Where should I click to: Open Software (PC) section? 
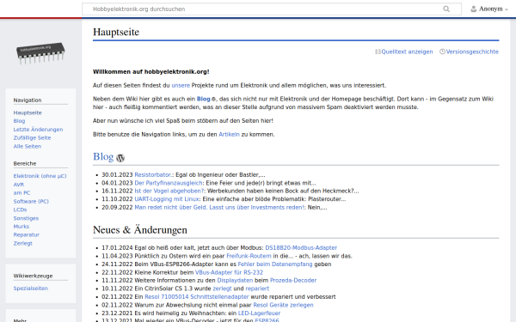(x=31, y=202)
